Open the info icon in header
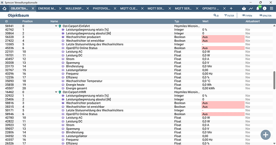 click(264, 8)
